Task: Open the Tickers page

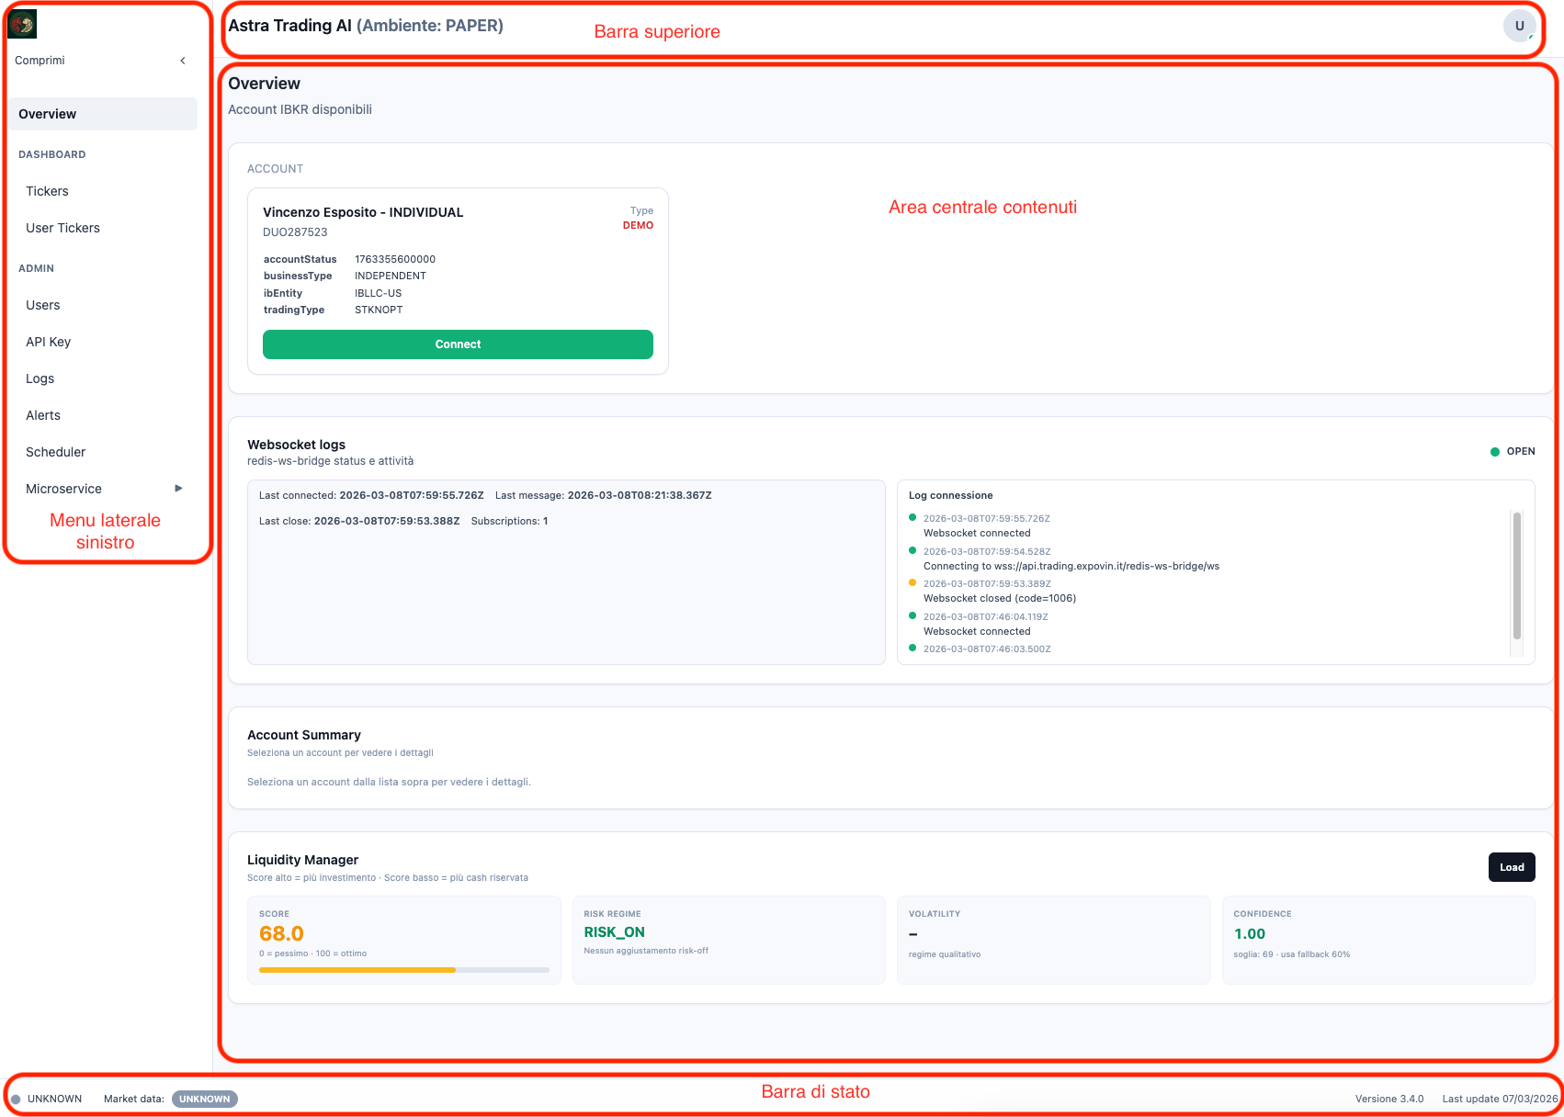Action: pos(48,191)
